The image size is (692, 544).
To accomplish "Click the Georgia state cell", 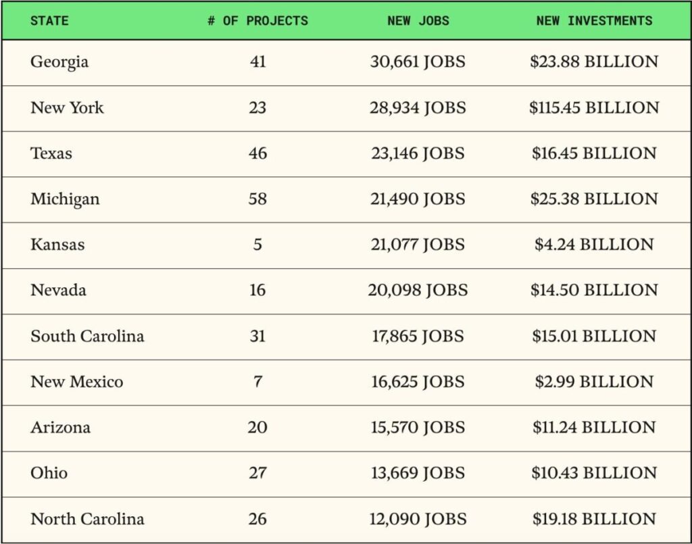I will click(x=59, y=62).
